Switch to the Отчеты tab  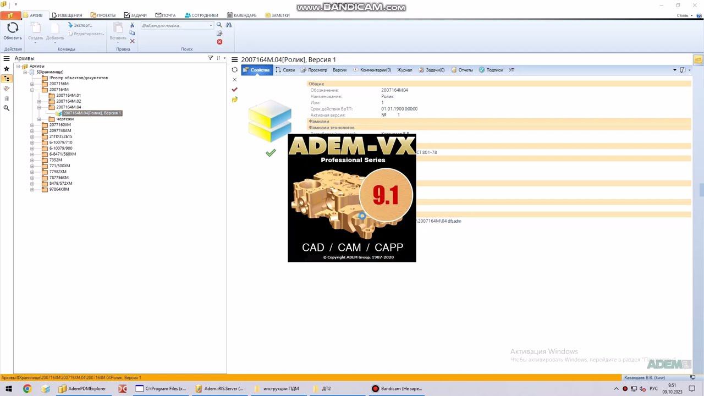tap(462, 70)
